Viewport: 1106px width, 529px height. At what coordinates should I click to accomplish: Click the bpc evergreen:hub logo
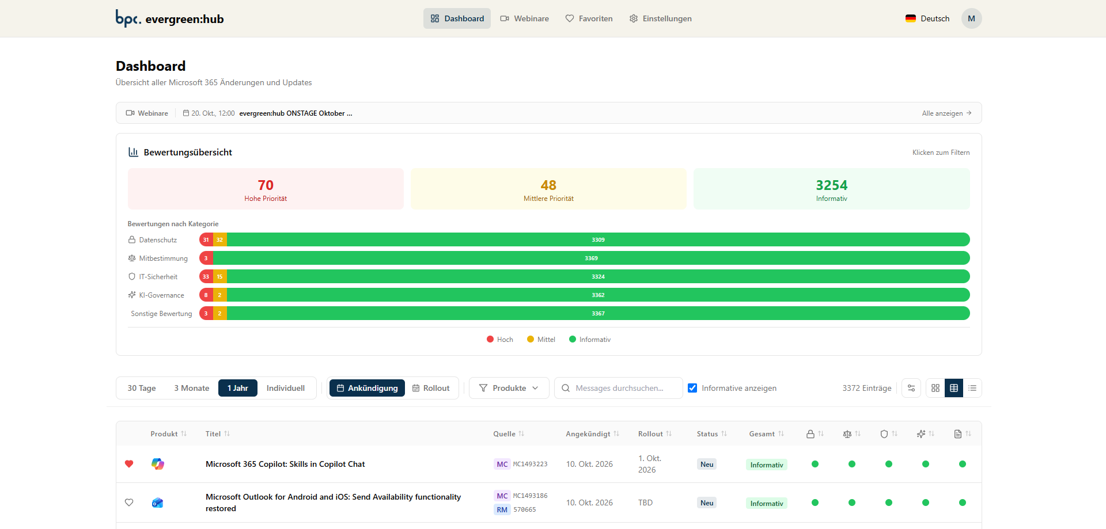(x=169, y=18)
